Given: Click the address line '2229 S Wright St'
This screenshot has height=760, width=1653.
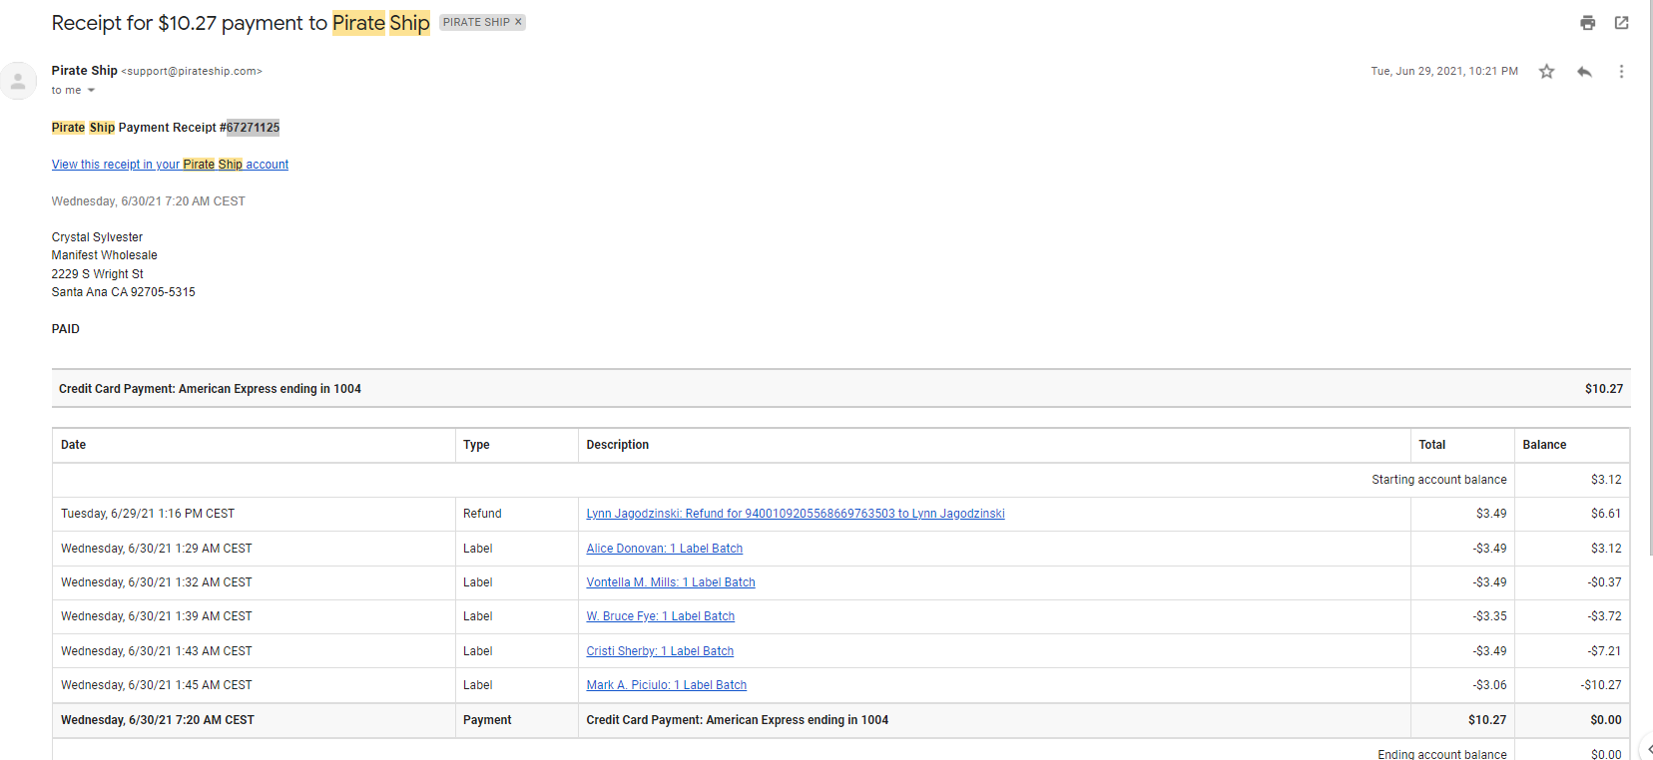Looking at the screenshot, I should pos(98,274).
